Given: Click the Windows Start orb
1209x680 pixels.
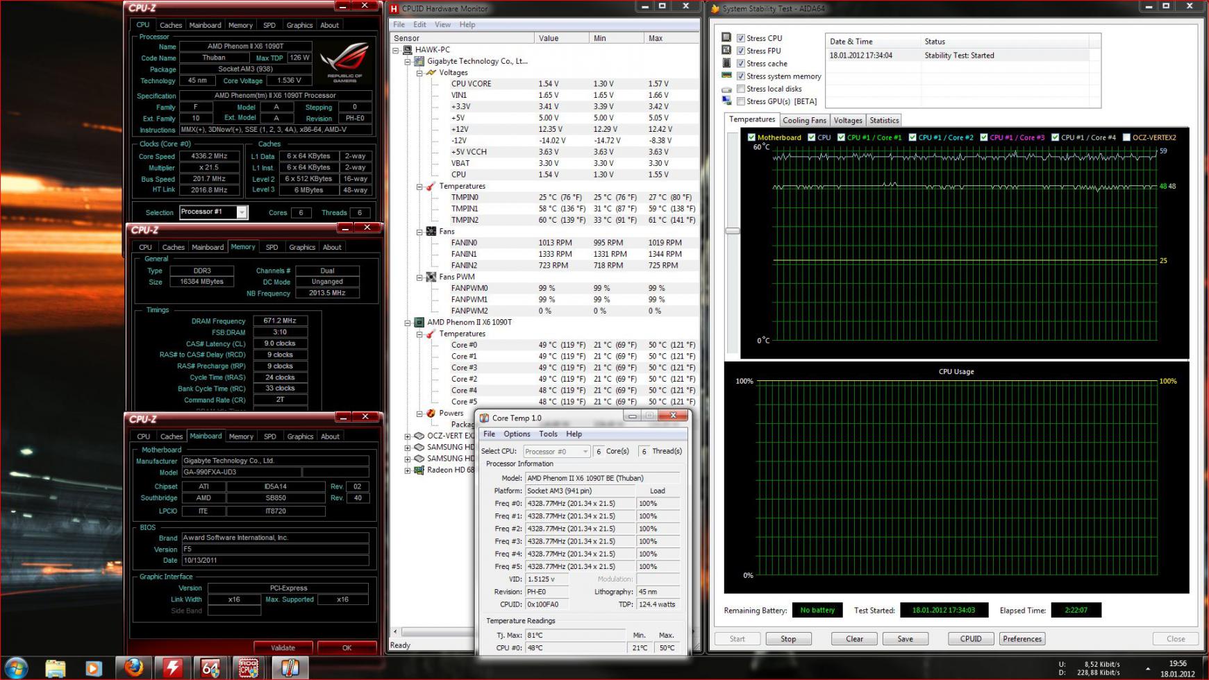Looking at the screenshot, I should [x=15, y=668].
